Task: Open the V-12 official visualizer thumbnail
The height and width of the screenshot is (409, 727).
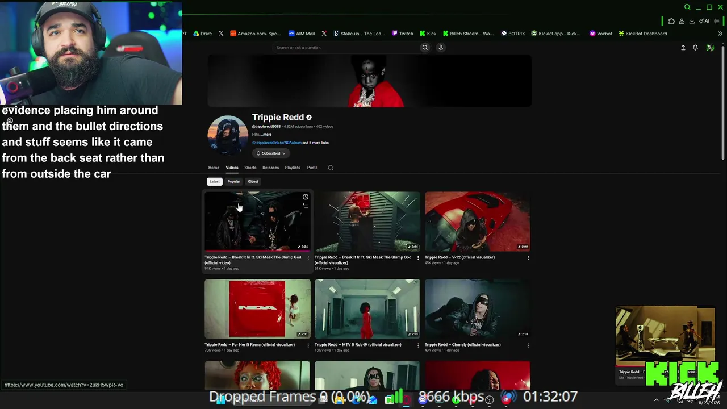Action: 477,221
